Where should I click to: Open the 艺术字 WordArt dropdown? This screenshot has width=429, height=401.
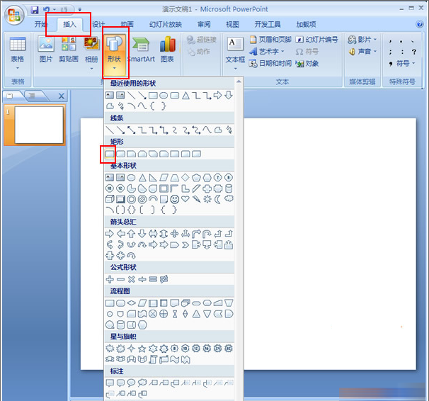point(267,52)
